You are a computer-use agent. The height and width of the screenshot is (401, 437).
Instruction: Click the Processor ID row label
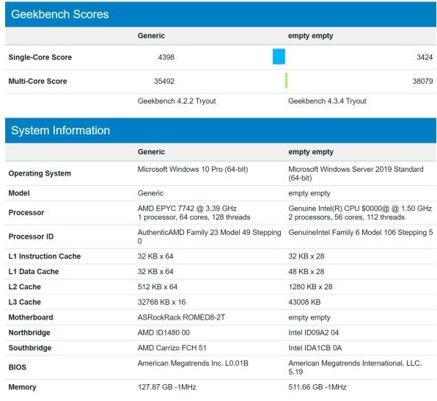pos(31,236)
